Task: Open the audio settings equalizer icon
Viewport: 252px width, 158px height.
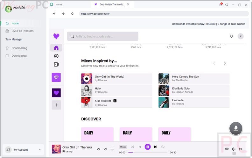Action: (241, 149)
